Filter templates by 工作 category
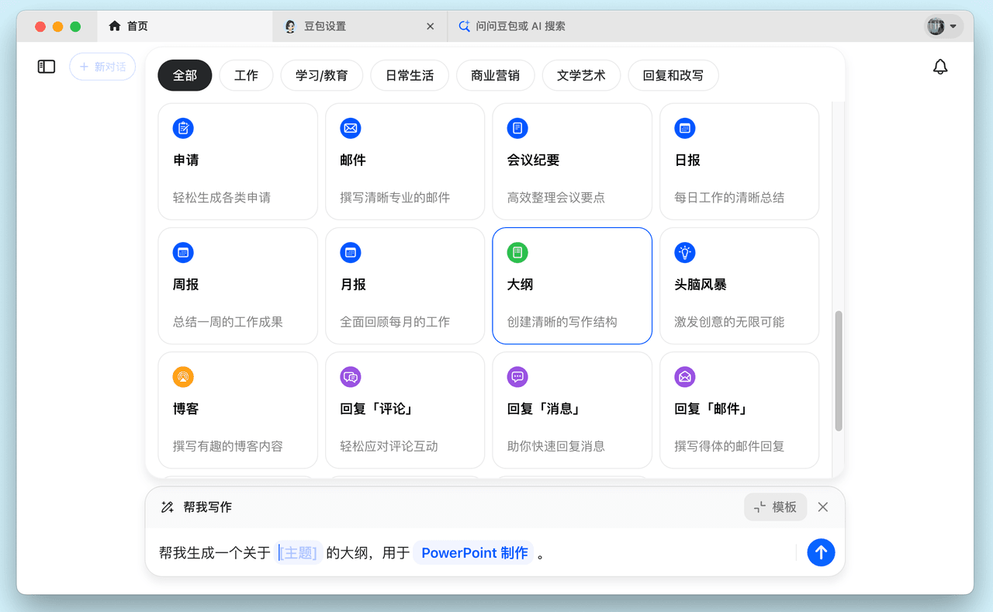The image size is (993, 612). coord(246,76)
